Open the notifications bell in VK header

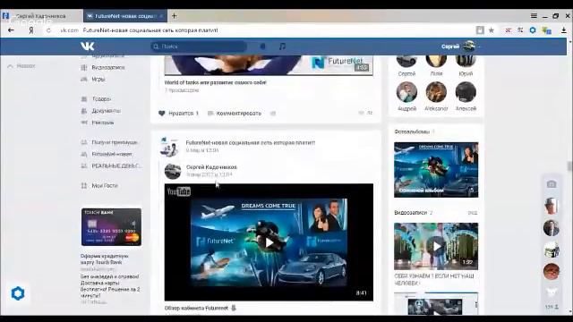[x=262, y=47]
